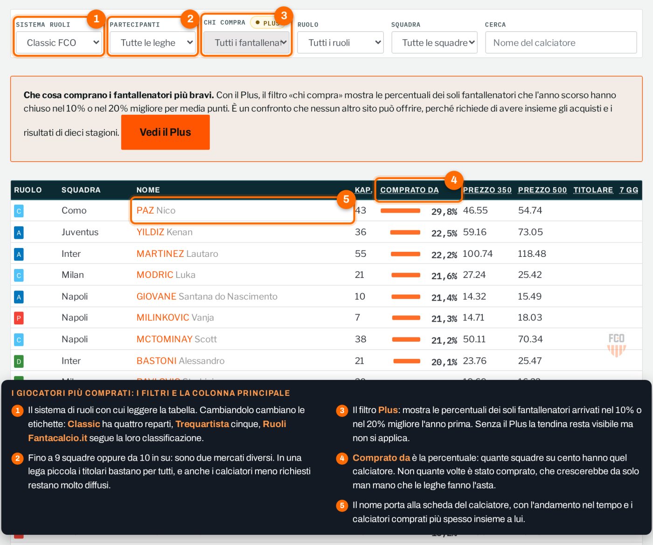Viewport: 653px width, 545px height.
Task: Click the Milan team cell in Modric's row
Action: pos(73,275)
